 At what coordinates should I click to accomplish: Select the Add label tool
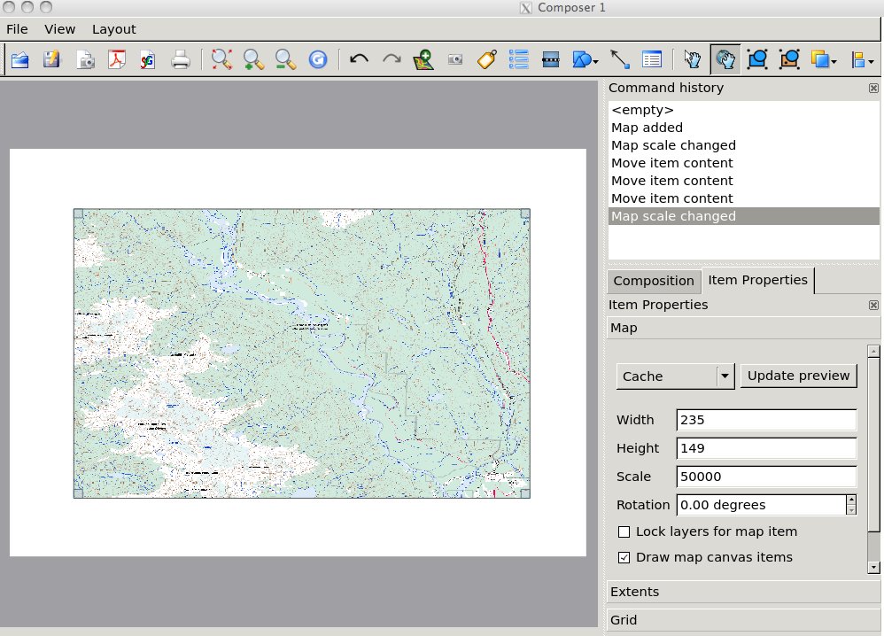tap(486, 59)
